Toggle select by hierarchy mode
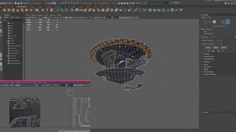The width and height of the screenshot is (236, 132). pyautogui.click(x=49, y=3)
